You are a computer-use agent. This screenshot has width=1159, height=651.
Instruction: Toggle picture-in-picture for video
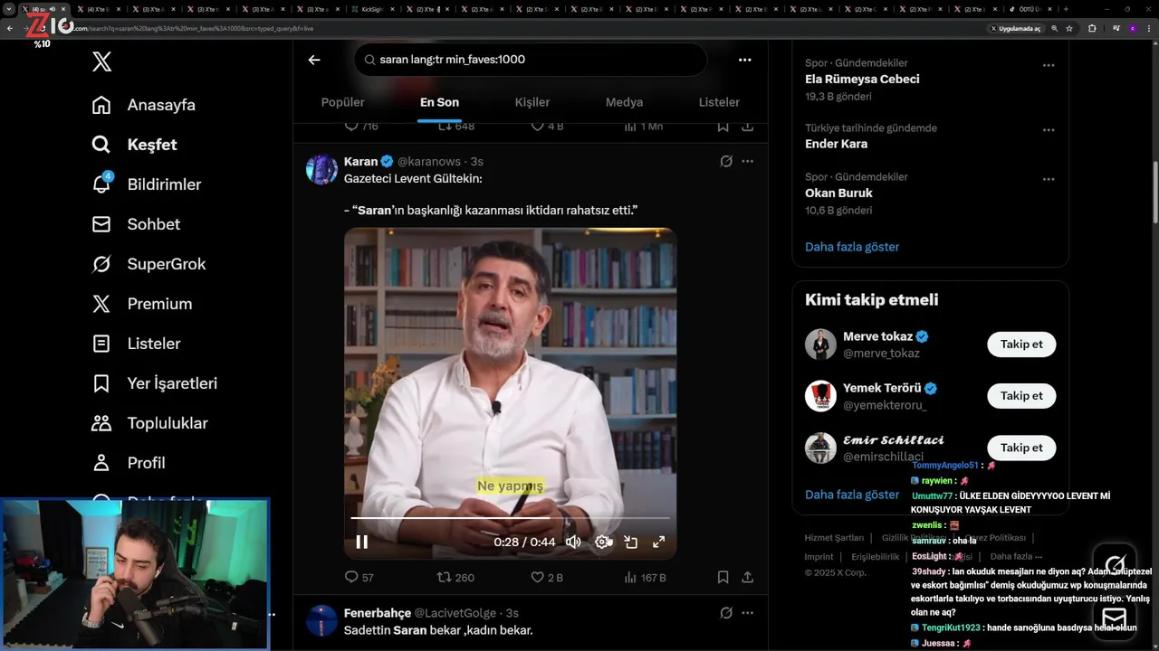[x=631, y=542]
